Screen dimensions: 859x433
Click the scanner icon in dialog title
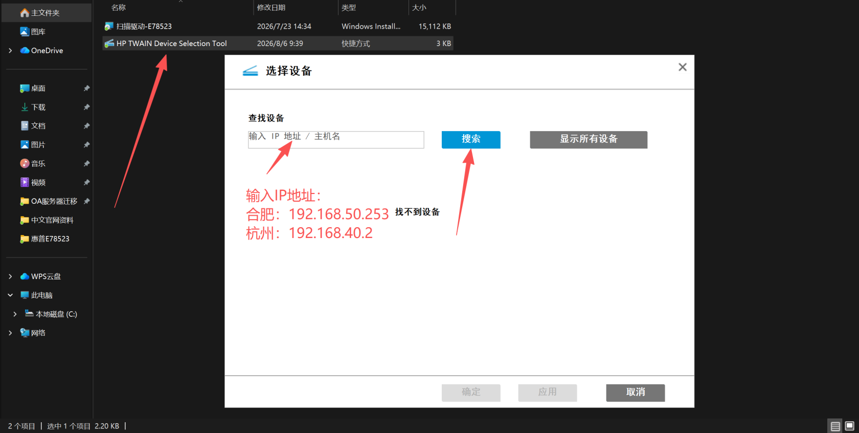[x=250, y=71]
